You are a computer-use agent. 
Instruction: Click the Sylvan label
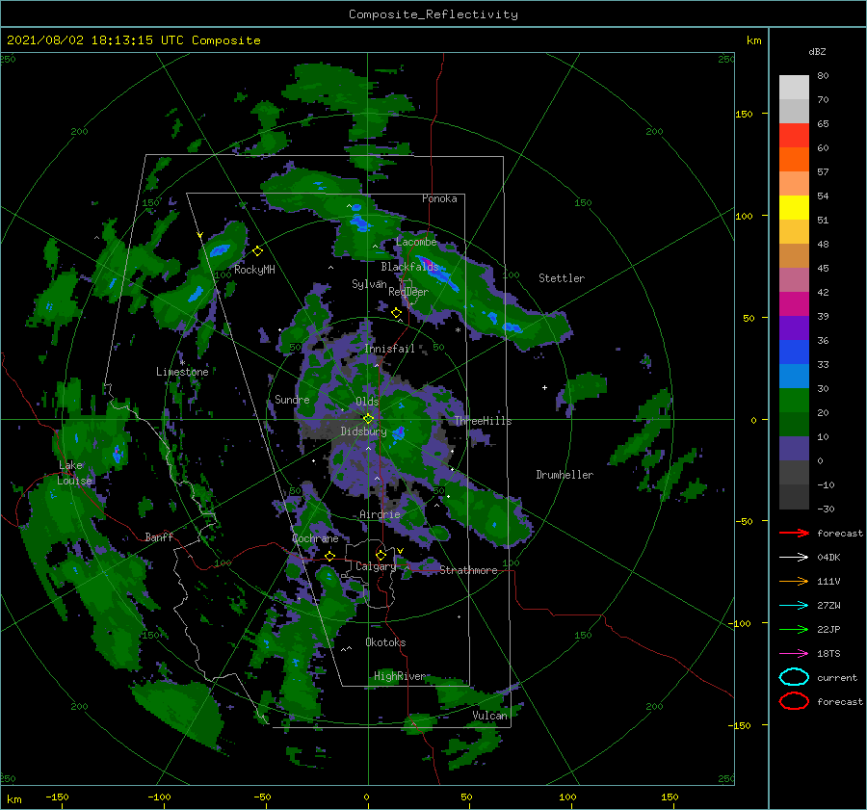coord(369,284)
